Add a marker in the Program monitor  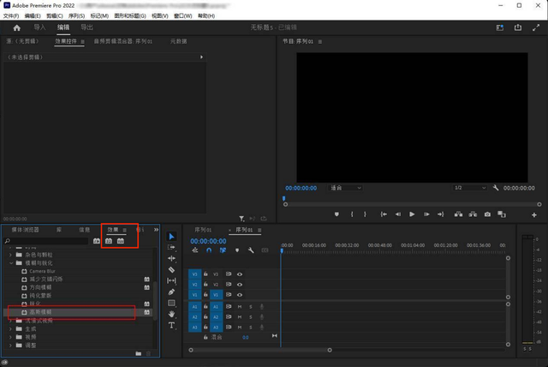click(337, 214)
